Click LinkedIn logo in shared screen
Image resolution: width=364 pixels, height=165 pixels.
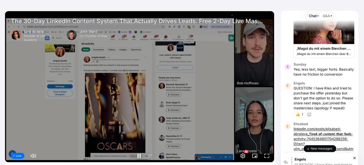[48, 38]
